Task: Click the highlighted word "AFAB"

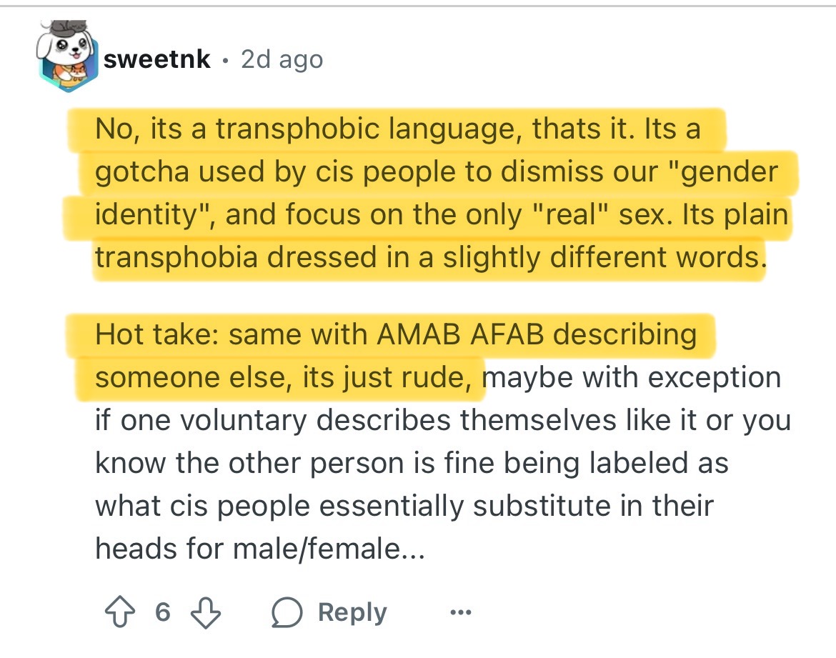Action: point(507,335)
